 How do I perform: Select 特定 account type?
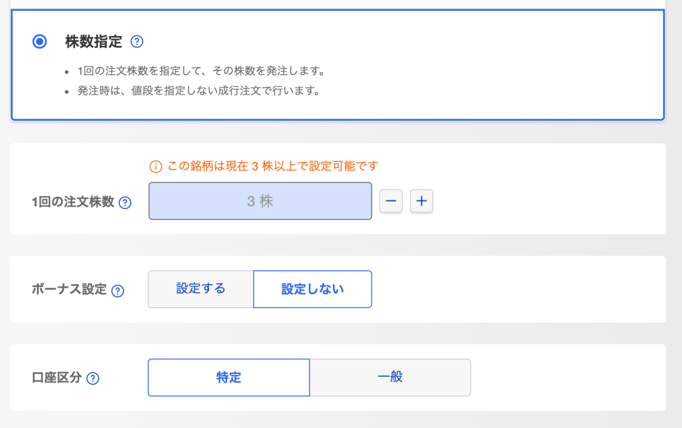(228, 377)
